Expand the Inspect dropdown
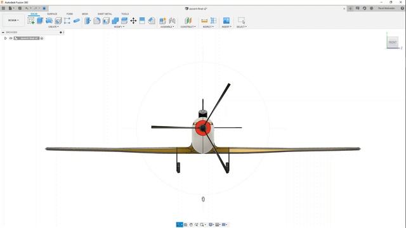 click(x=208, y=27)
